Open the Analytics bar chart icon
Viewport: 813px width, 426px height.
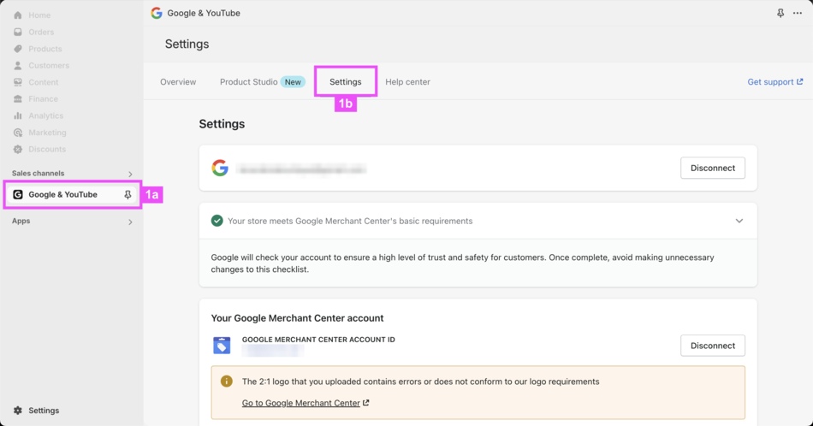18,115
